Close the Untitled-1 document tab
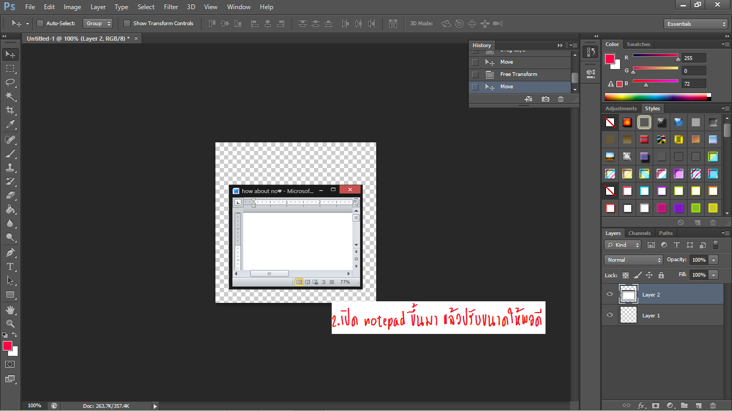This screenshot has width=732, height=411. (136, 39)
